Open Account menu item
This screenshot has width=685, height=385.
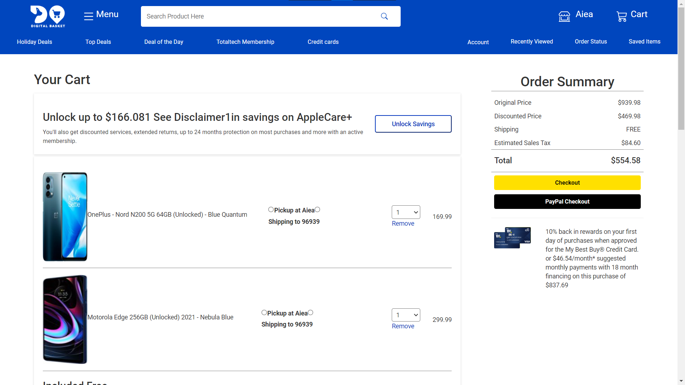click(478, 42)
